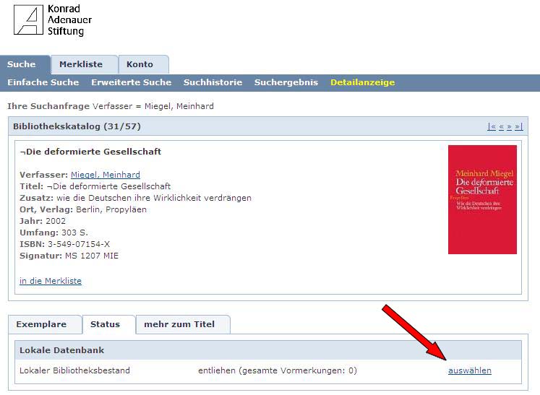Screen dimensions: 540x395
Task: Click the auswählen link for the local holdings
Action: click(469, 370)
